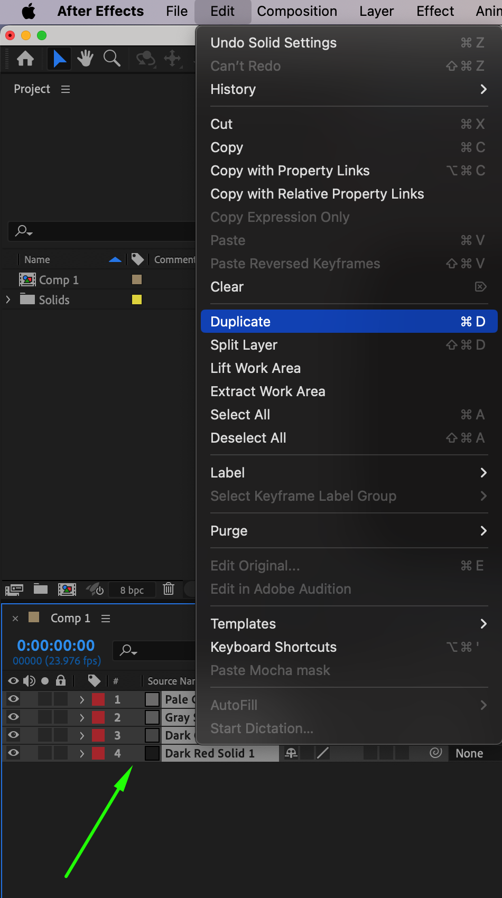Click the 8 bpc color depth button
The width and height of the screenshot is (502, 898).
pos(132,590)
